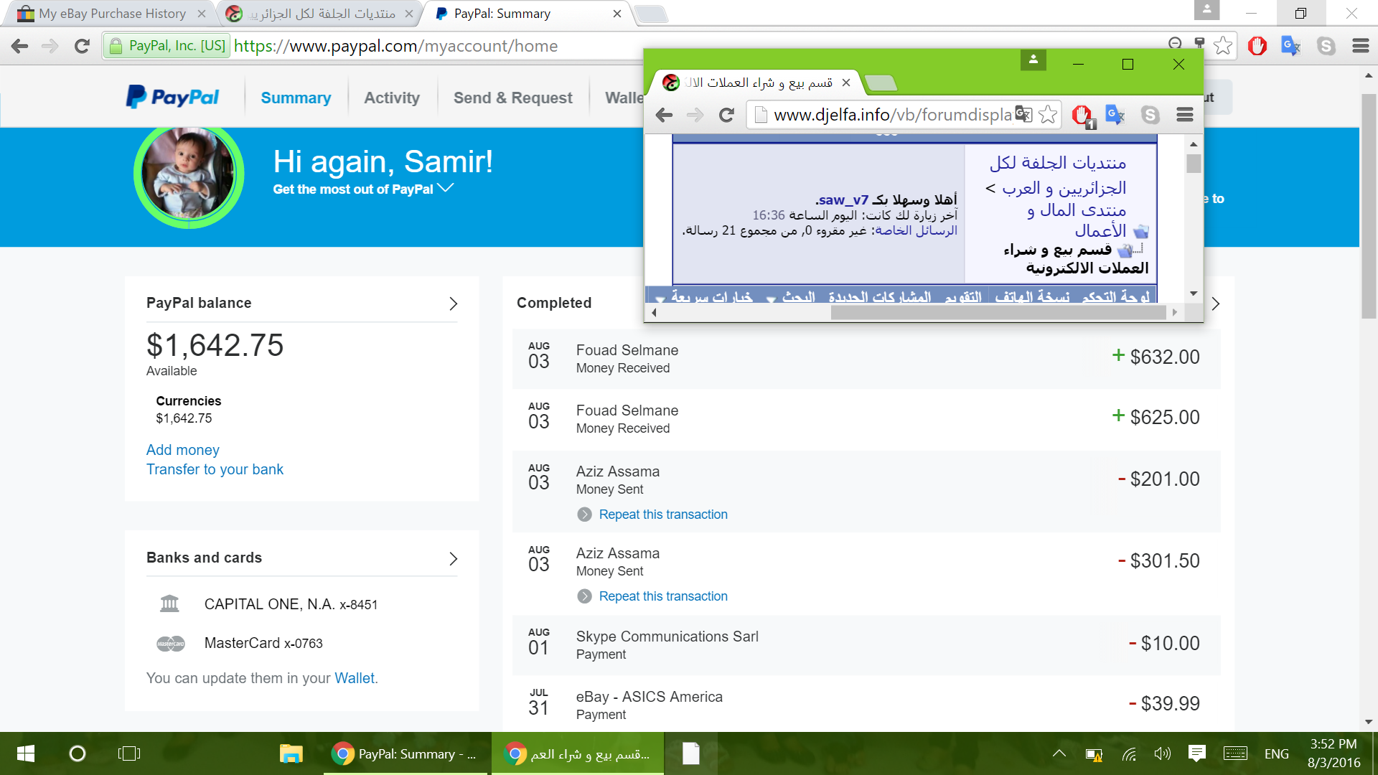Open Fouad Selmane +$625.00 transaction
Viewport: 1378px width, 775px height.
pos(866,418)
